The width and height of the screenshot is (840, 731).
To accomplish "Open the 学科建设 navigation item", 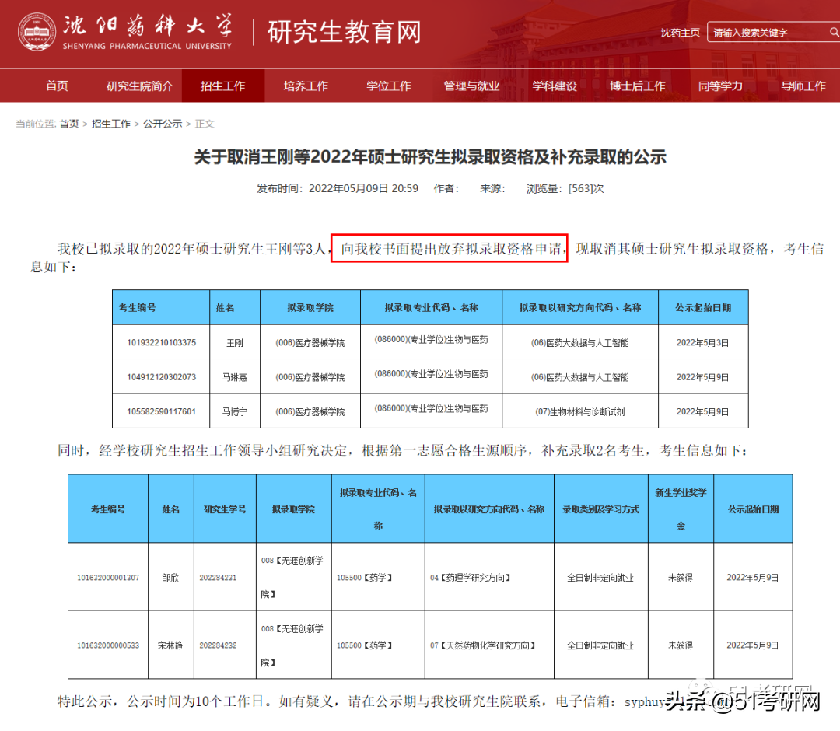I will click(x=555, y=86).
